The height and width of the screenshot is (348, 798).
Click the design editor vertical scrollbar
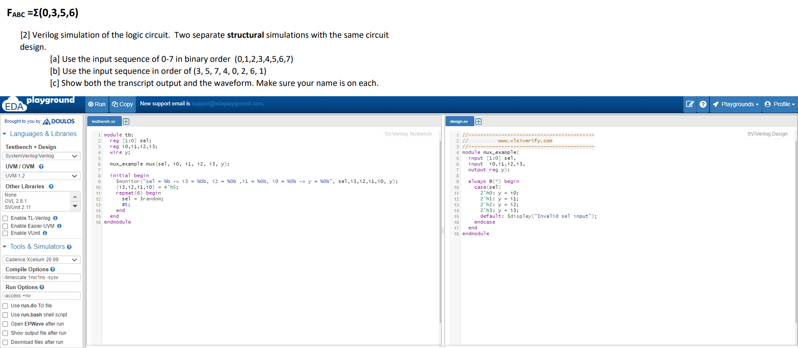[796, 232]
